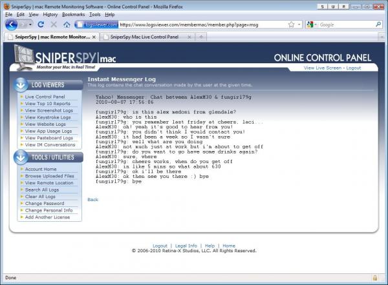This screenshot has height=285, width=388.
Task: Open the File menu
Action: 8,15
